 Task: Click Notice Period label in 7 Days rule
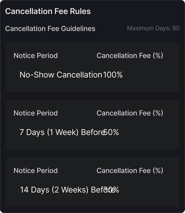[x=35, y=113]
